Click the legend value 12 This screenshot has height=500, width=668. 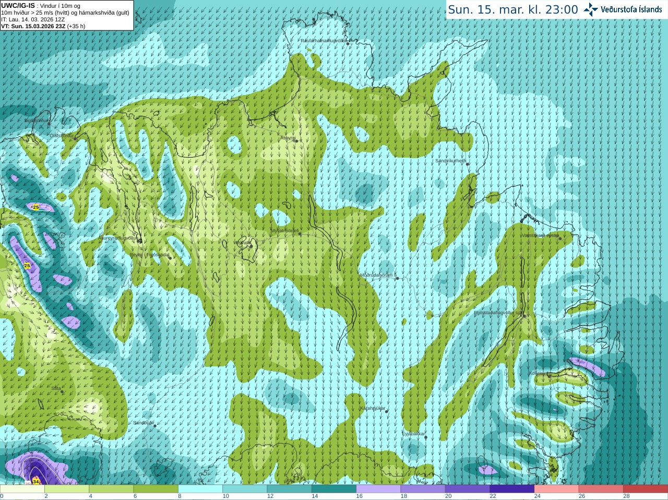(270, 496)
